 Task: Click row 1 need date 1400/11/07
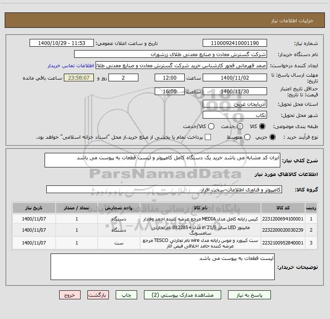coord(34,219)
